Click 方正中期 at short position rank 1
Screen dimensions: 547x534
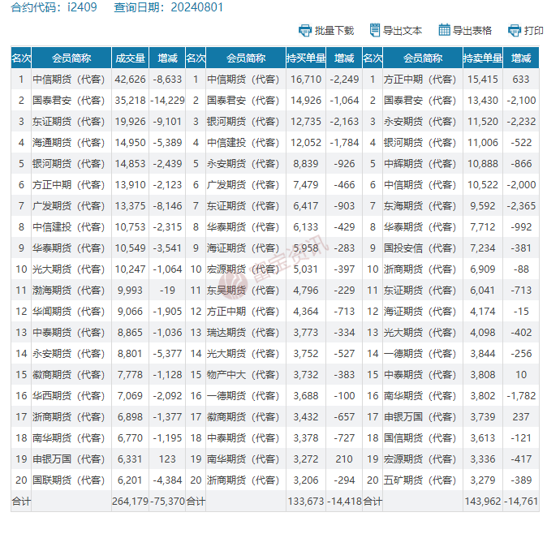tap(420, 80)
